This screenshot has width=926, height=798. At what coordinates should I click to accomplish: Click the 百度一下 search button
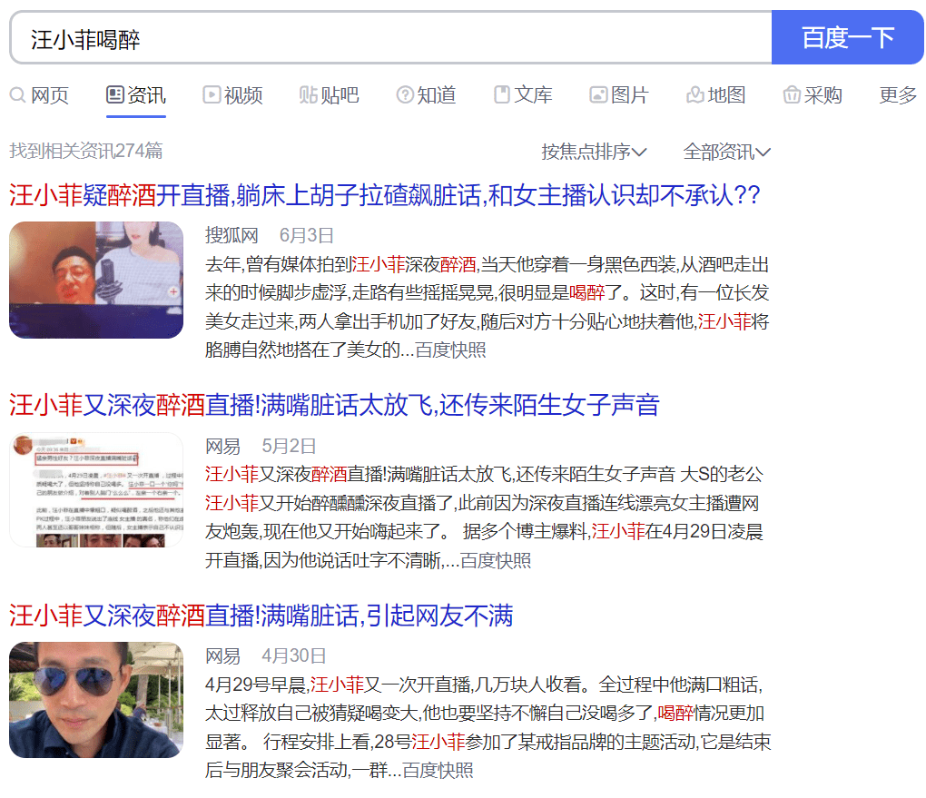847,37
